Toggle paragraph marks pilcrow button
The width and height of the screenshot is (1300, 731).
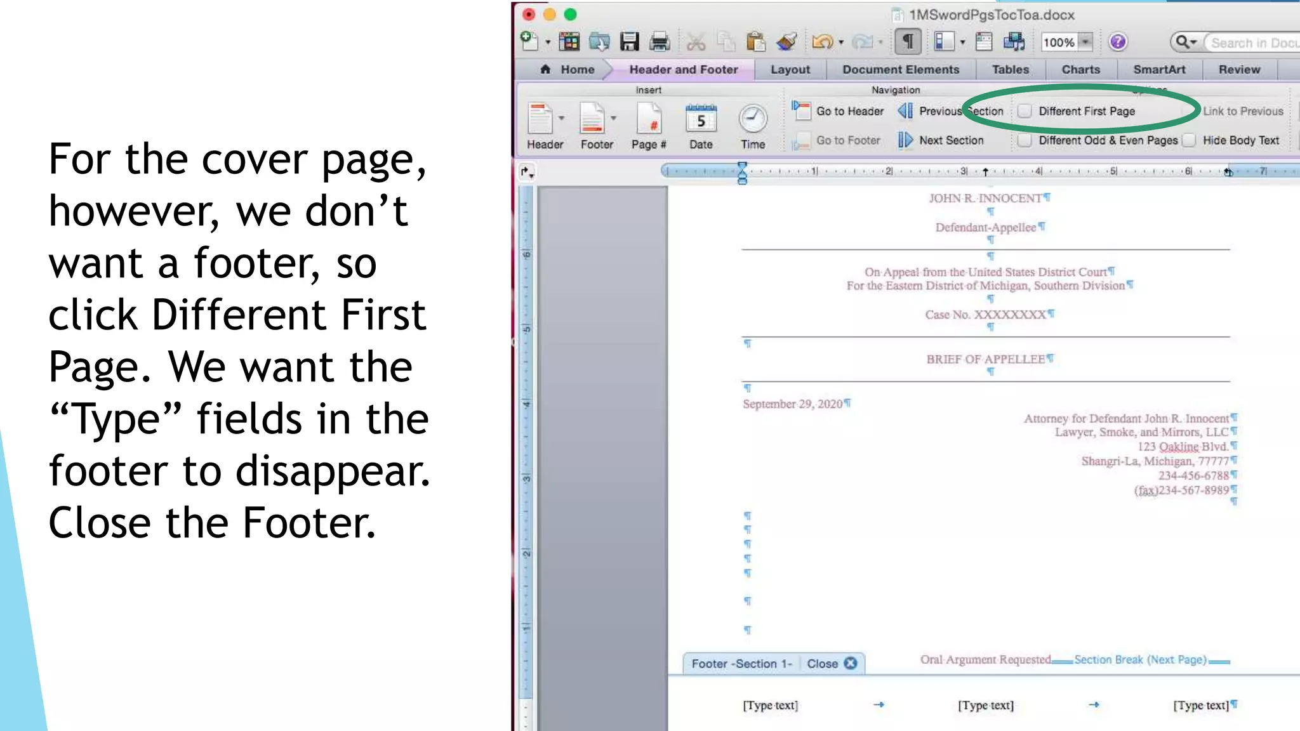click(x=908, y=42)
